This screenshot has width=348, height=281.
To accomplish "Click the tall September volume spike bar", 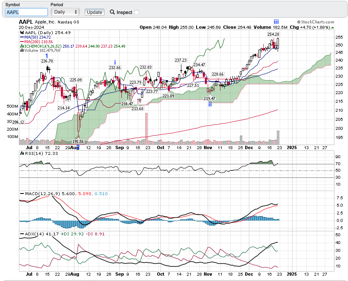I will tap(146, 129).
